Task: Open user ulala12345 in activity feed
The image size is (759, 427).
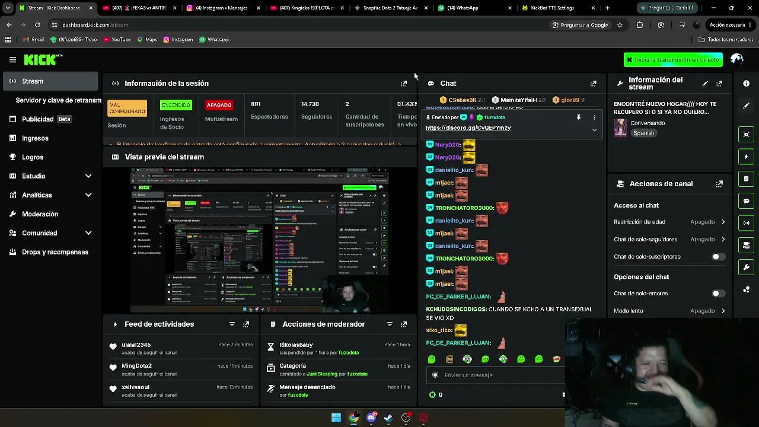Action: click(136, 345)
